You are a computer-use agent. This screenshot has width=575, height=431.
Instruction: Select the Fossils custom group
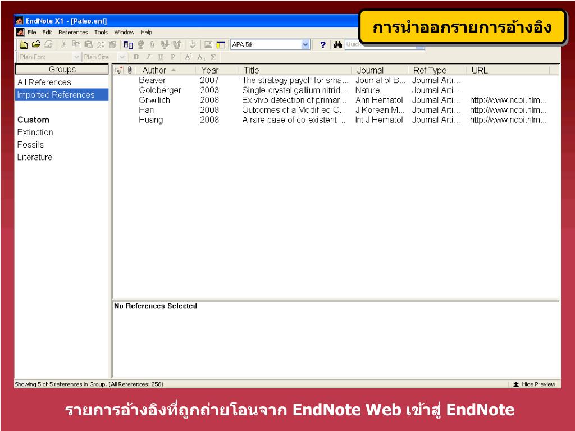pyautogui.click(x=30, y=145)
